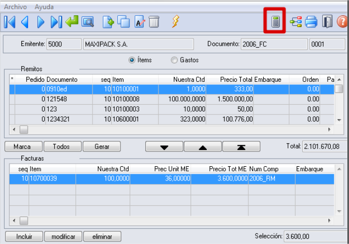Image resolution: width=349 pixels, height=244 pixels.
Task: Select Remitos row with document 123
Action: point(172,109)
